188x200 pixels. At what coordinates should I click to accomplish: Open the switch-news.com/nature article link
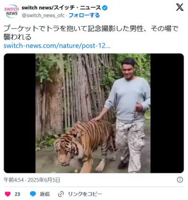[x=57, y=46]
